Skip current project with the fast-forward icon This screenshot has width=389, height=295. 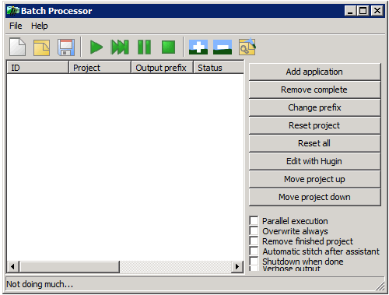120,47
